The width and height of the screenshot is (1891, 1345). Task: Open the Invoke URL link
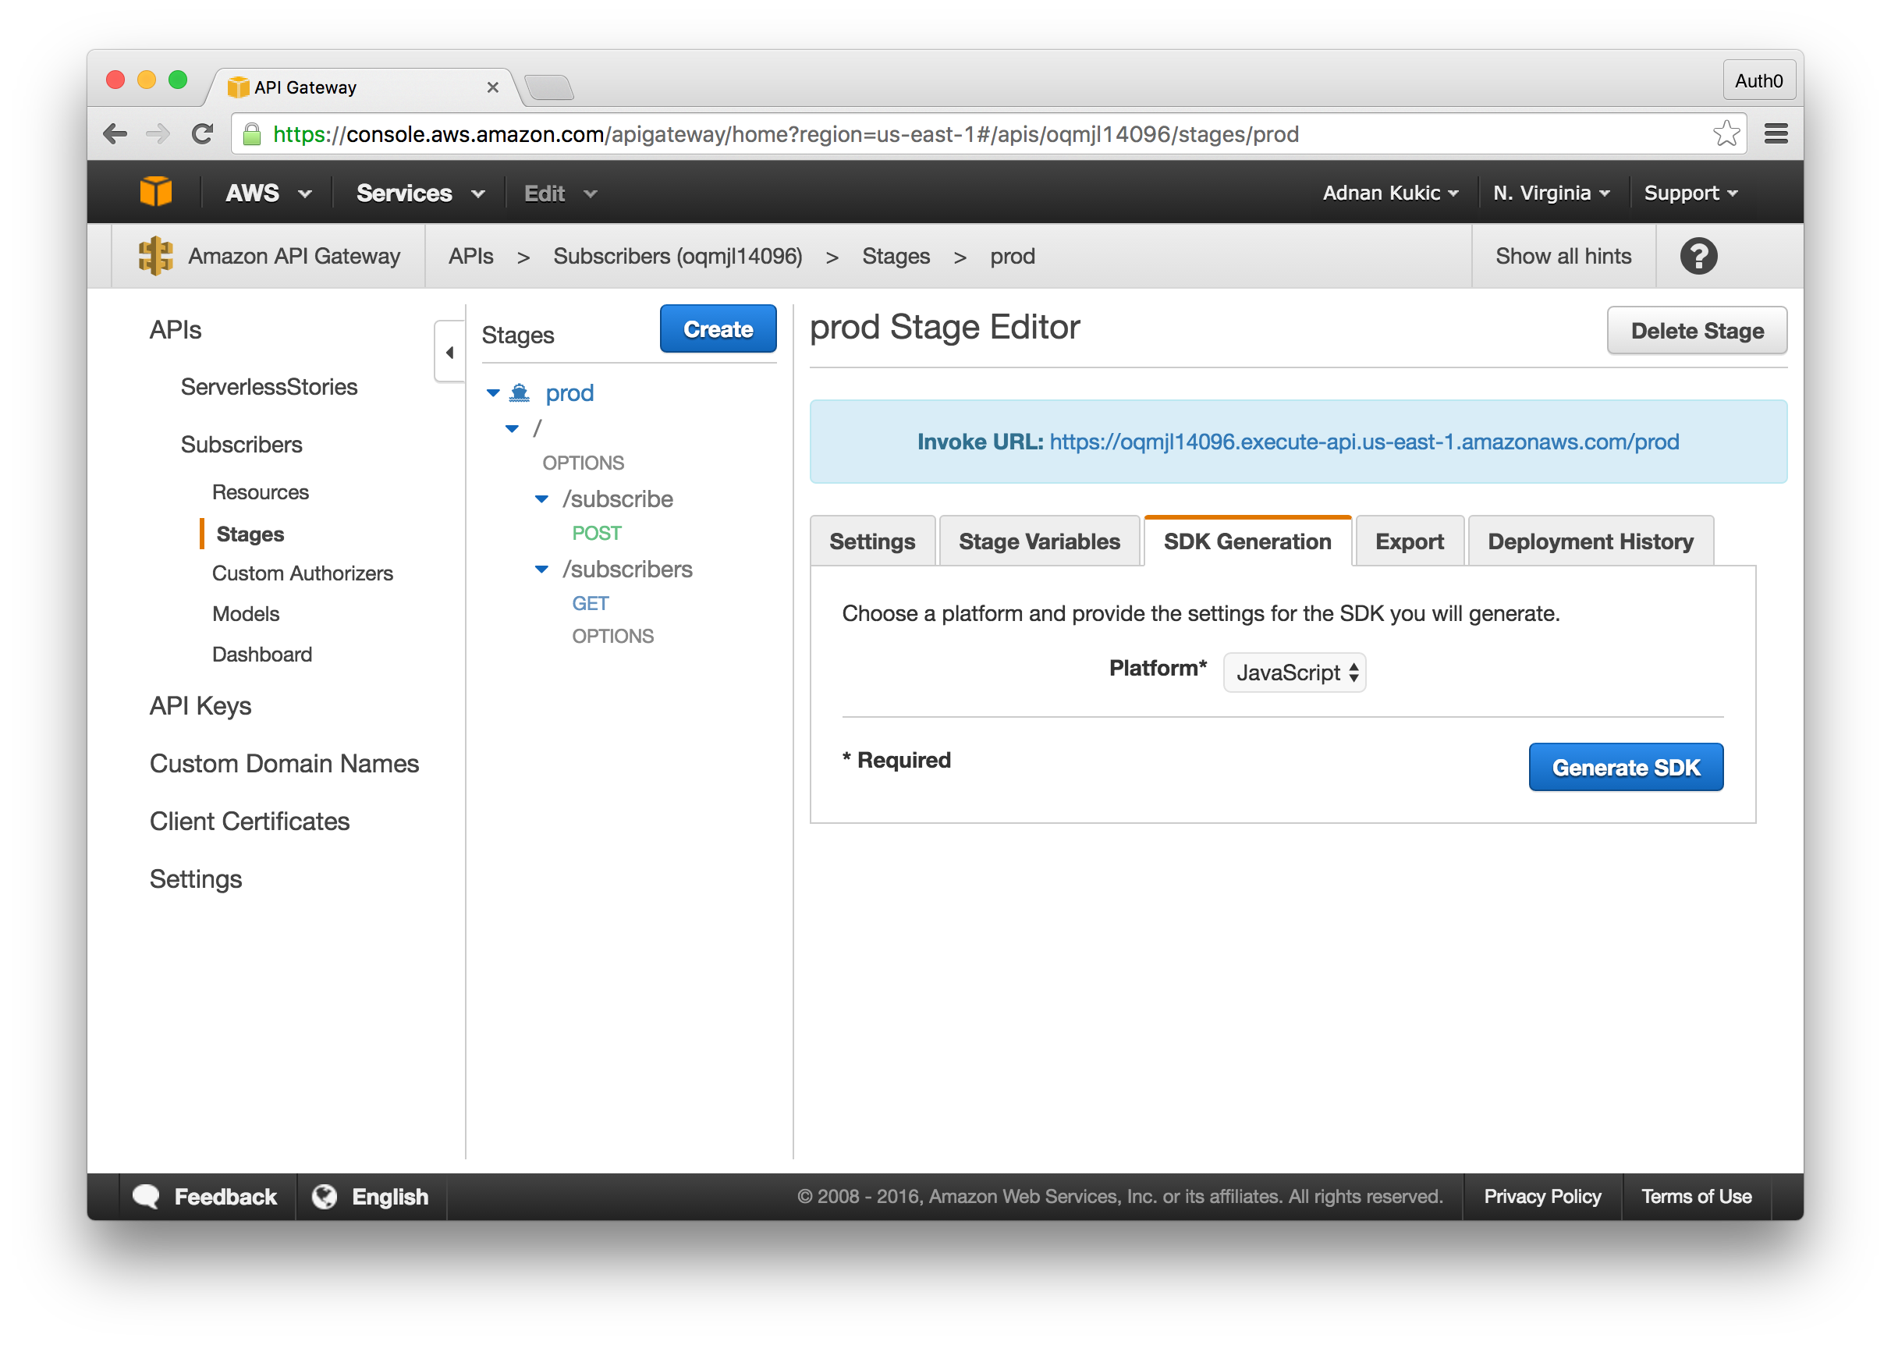pos(1364,442)
